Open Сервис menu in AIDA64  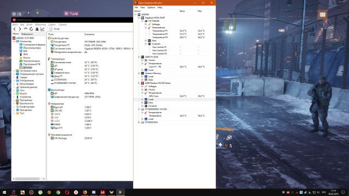[52, 24]
